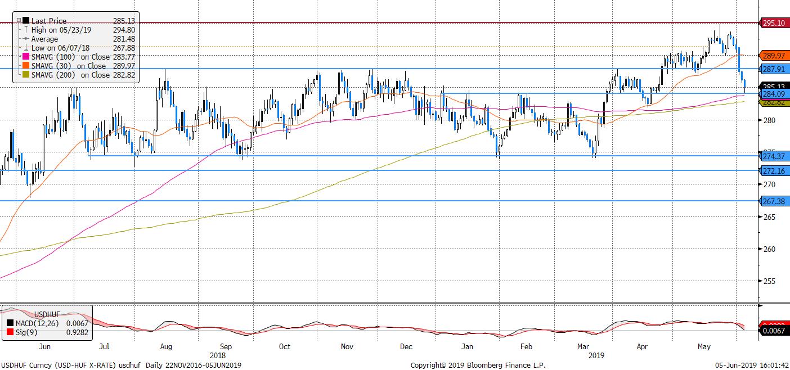Click the Nov month label on time axis
Viewport: 790px width, 370px height.
pyautogui.click(x=347, y=346)
